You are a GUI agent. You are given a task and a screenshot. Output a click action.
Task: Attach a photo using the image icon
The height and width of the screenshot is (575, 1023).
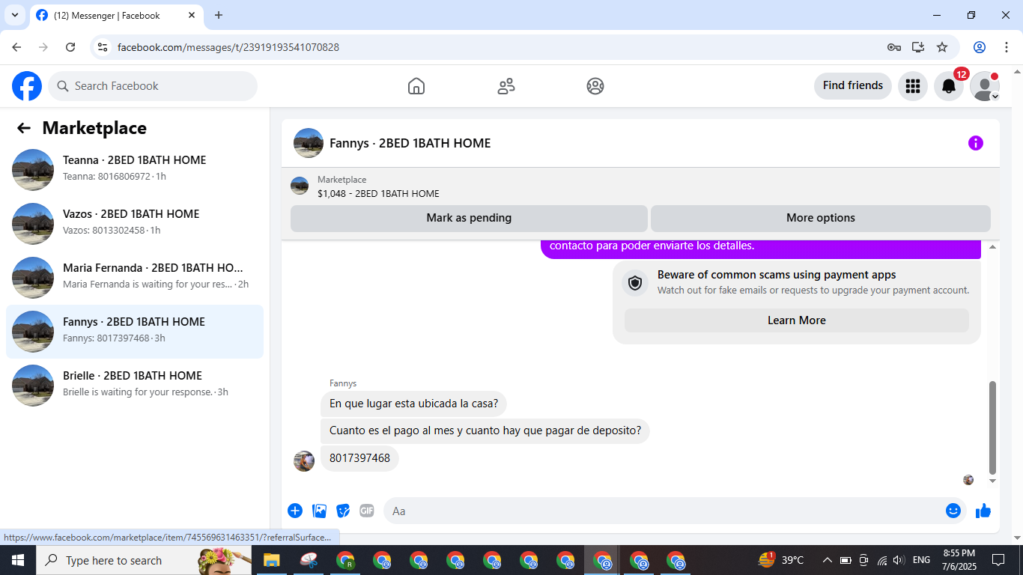320,511
